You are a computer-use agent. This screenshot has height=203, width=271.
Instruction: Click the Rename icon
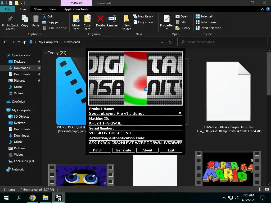[112, 19]
